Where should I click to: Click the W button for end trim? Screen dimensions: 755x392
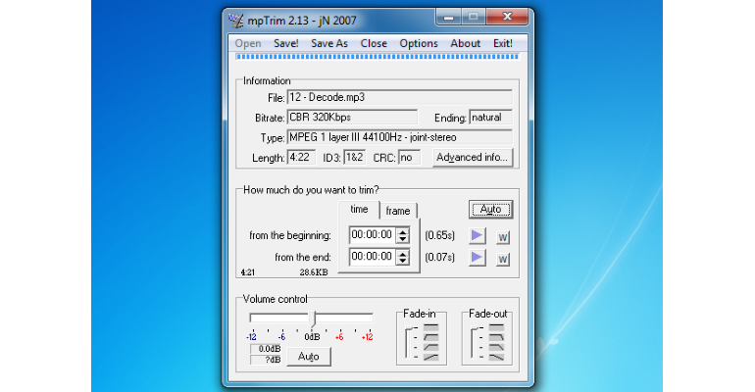click(x=503, y=260)
